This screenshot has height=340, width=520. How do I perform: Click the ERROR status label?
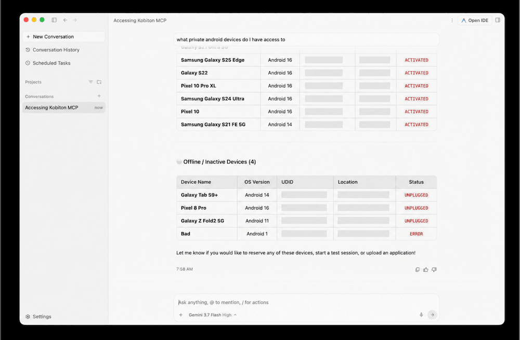coord(416,234)
